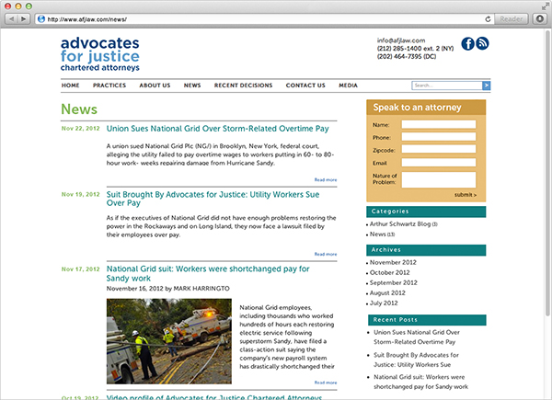
Task: Open October 2012 archive
Action: click(390, 273)
